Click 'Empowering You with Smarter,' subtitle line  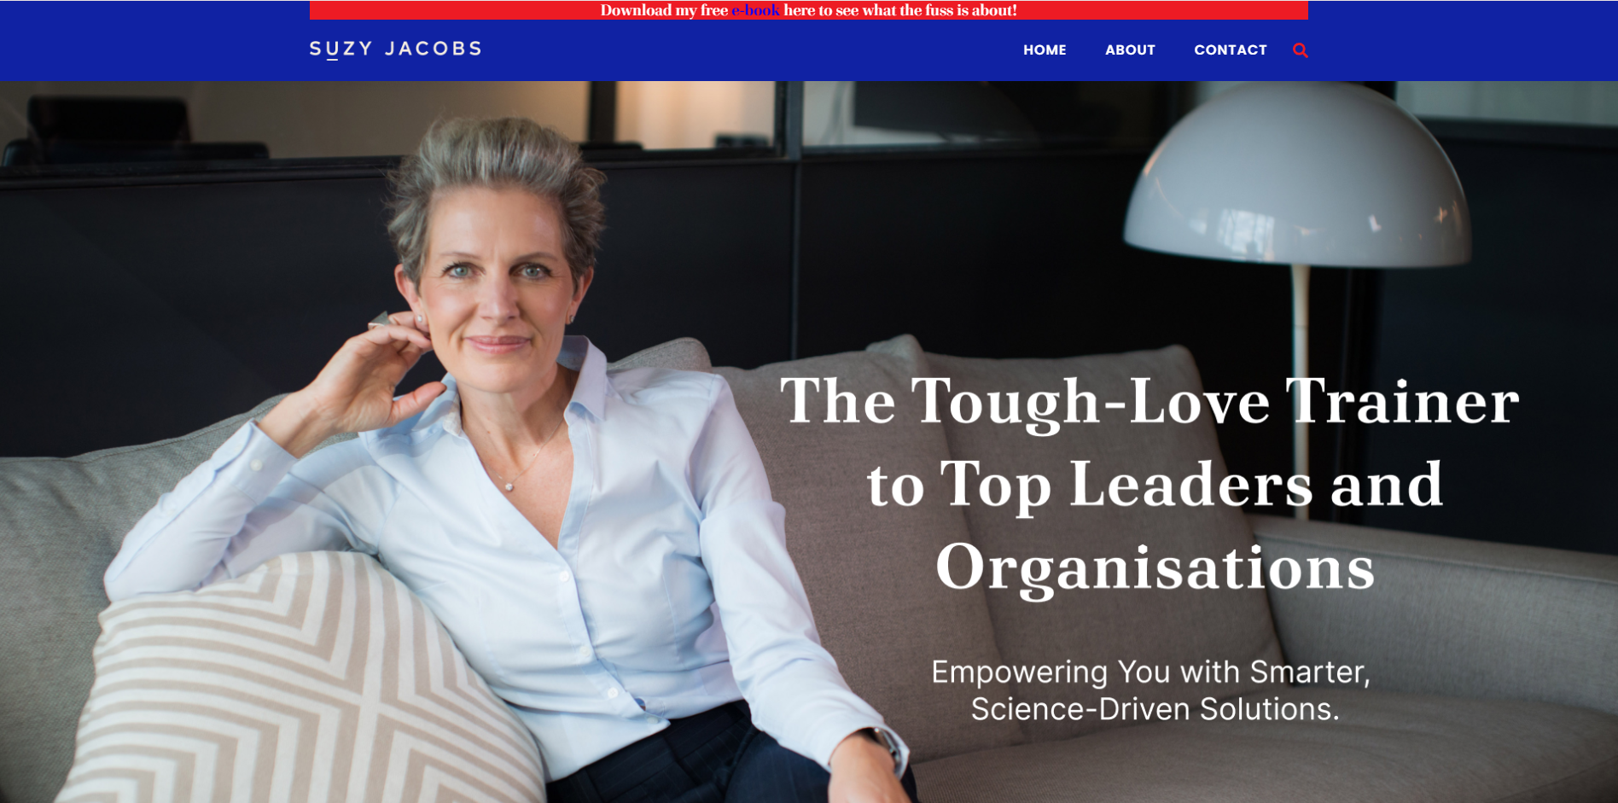[1150, 672]
